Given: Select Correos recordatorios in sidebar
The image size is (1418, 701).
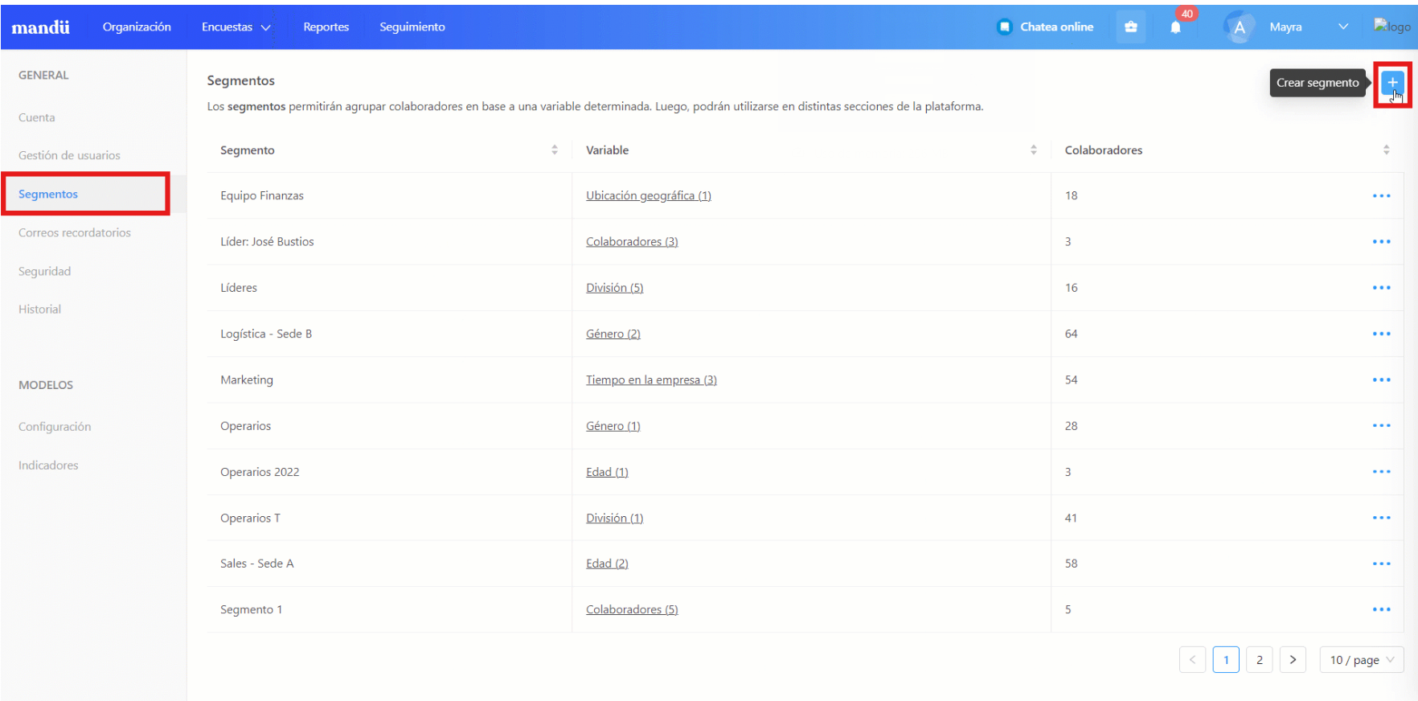Looking at the screenshot, I should [x=75, y=233].
